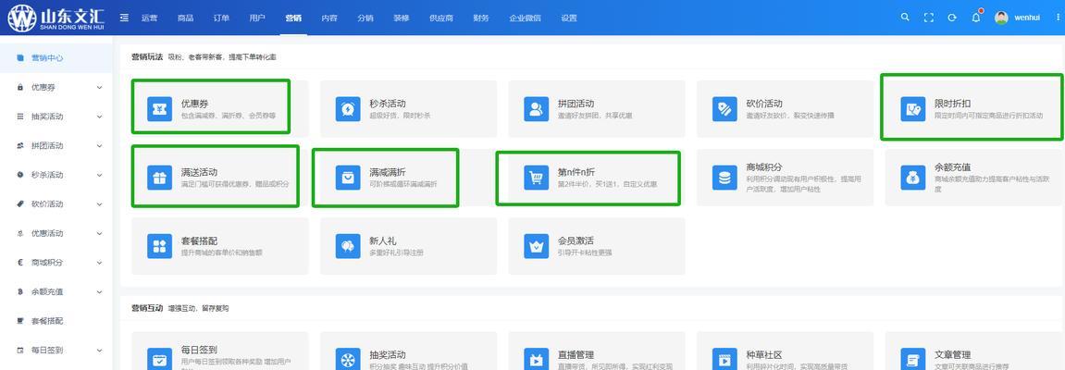Open the 限时折扣 card icon
Screen dimensions: 1065x370
click(x=913, y=108)
